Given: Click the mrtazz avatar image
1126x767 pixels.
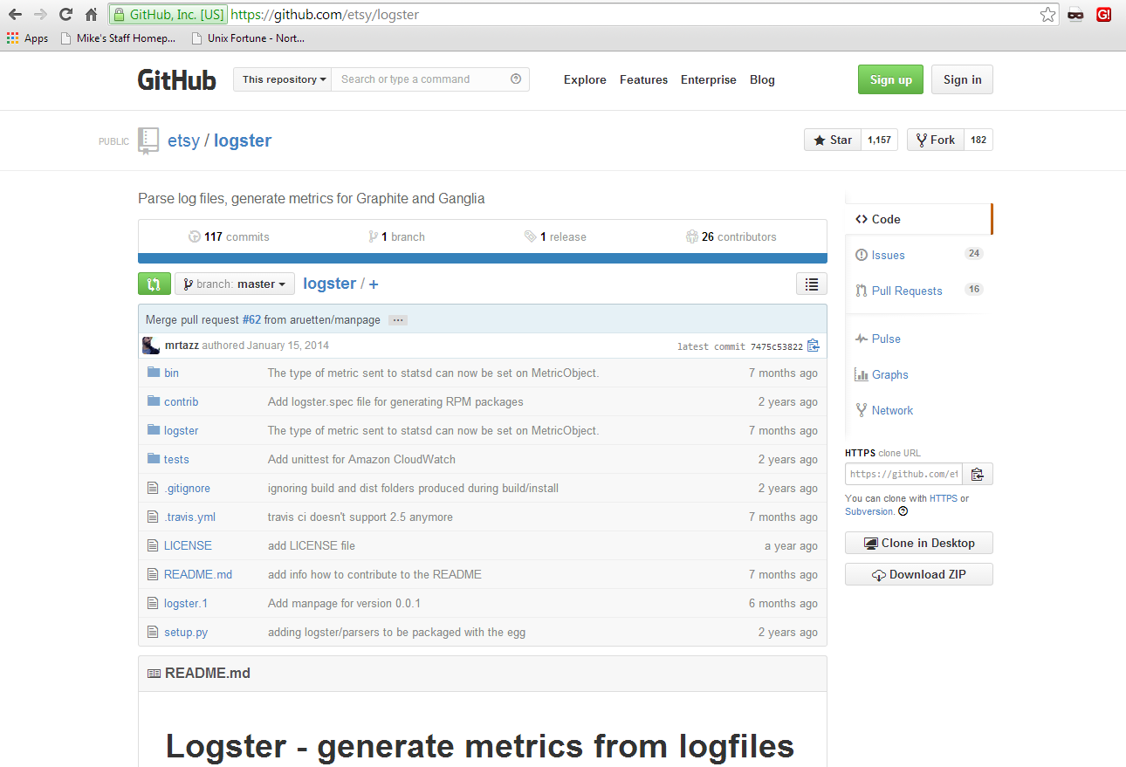Looking at the screenshot, I should pos(151,346).
